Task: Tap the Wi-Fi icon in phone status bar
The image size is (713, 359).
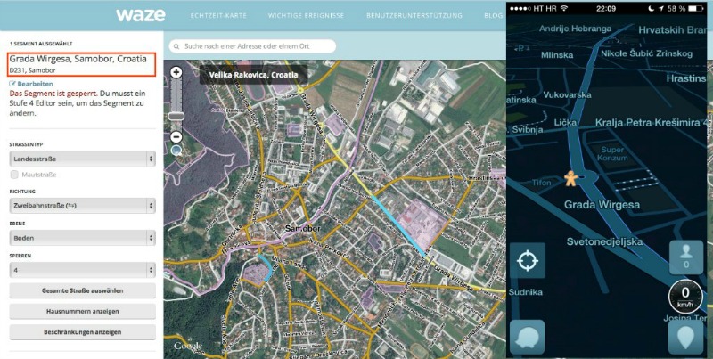Action: pos(564,8)
